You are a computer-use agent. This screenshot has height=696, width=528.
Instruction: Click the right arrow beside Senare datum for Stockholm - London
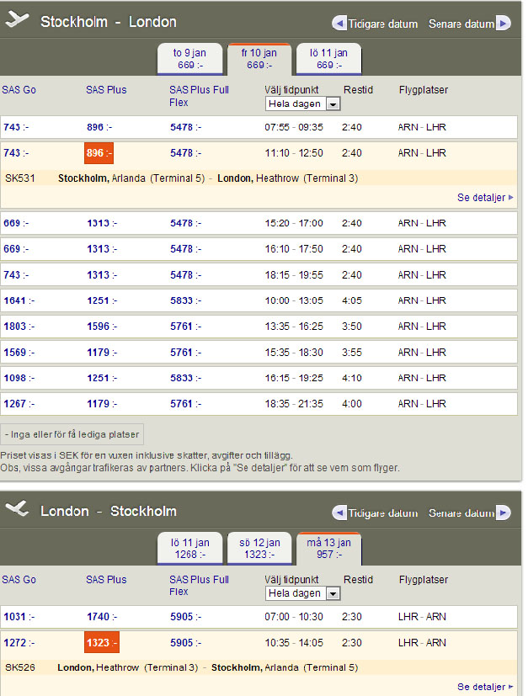click(503, 24)
